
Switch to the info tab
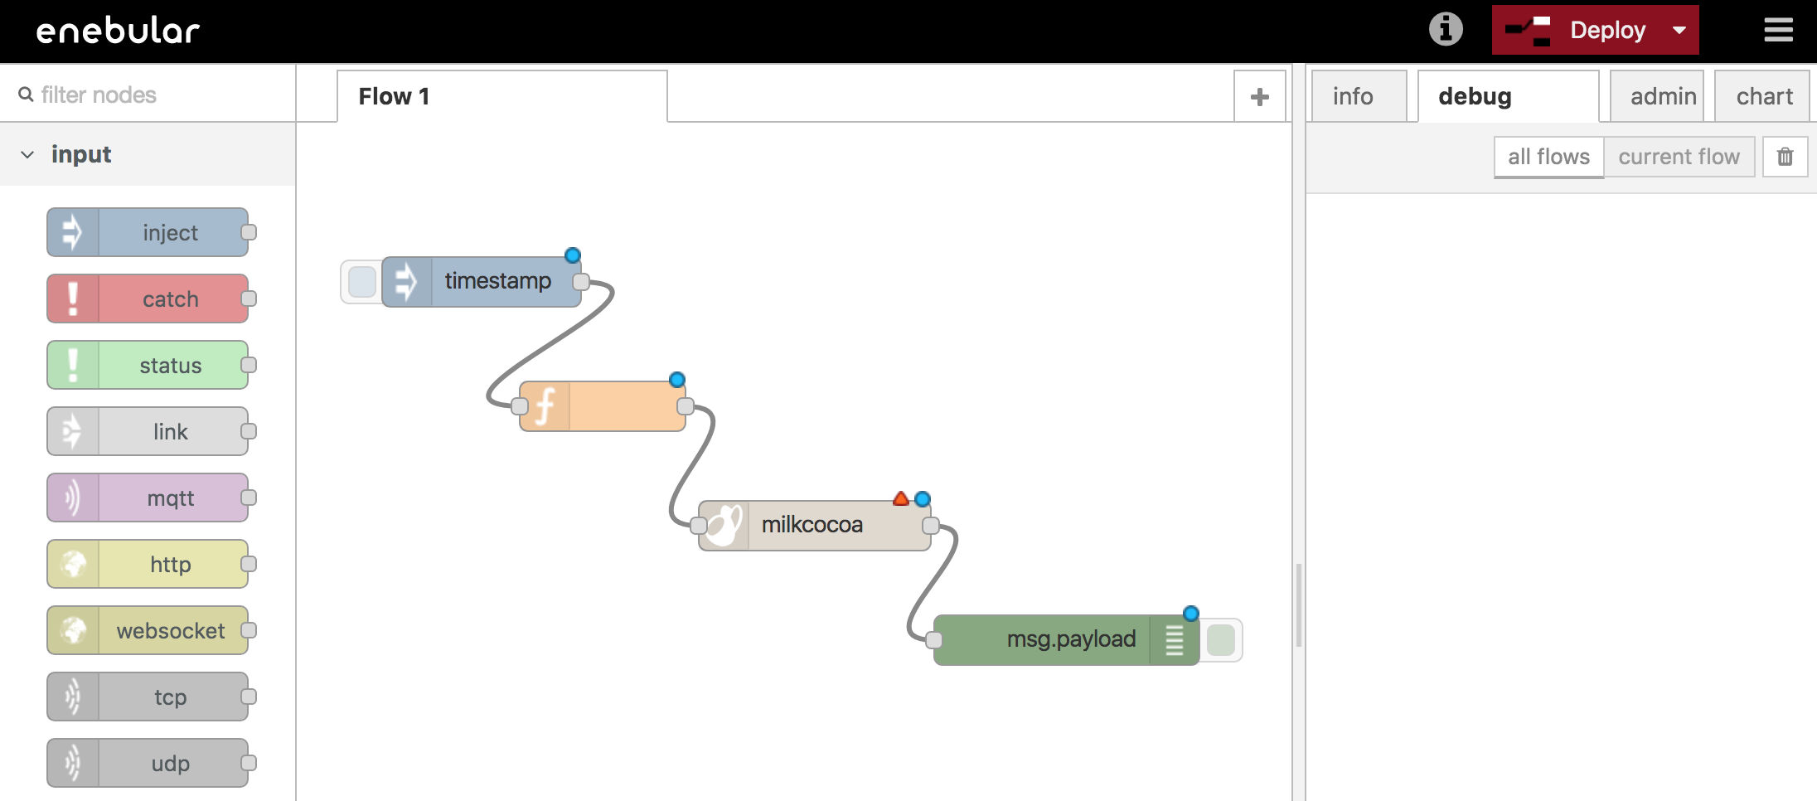tap(1353, 97)
